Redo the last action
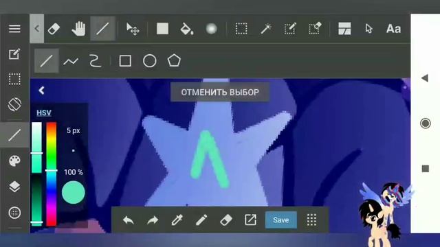This screenshot has height=247, width=440. (153, 220)
